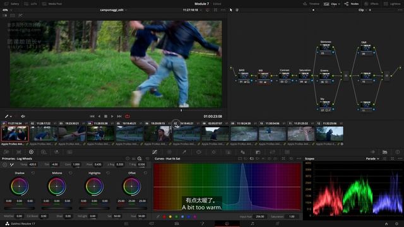The height and width of the screenshot is (227, 404).
Task: Stop viewer playback
Action: click(x=105, y=116)
